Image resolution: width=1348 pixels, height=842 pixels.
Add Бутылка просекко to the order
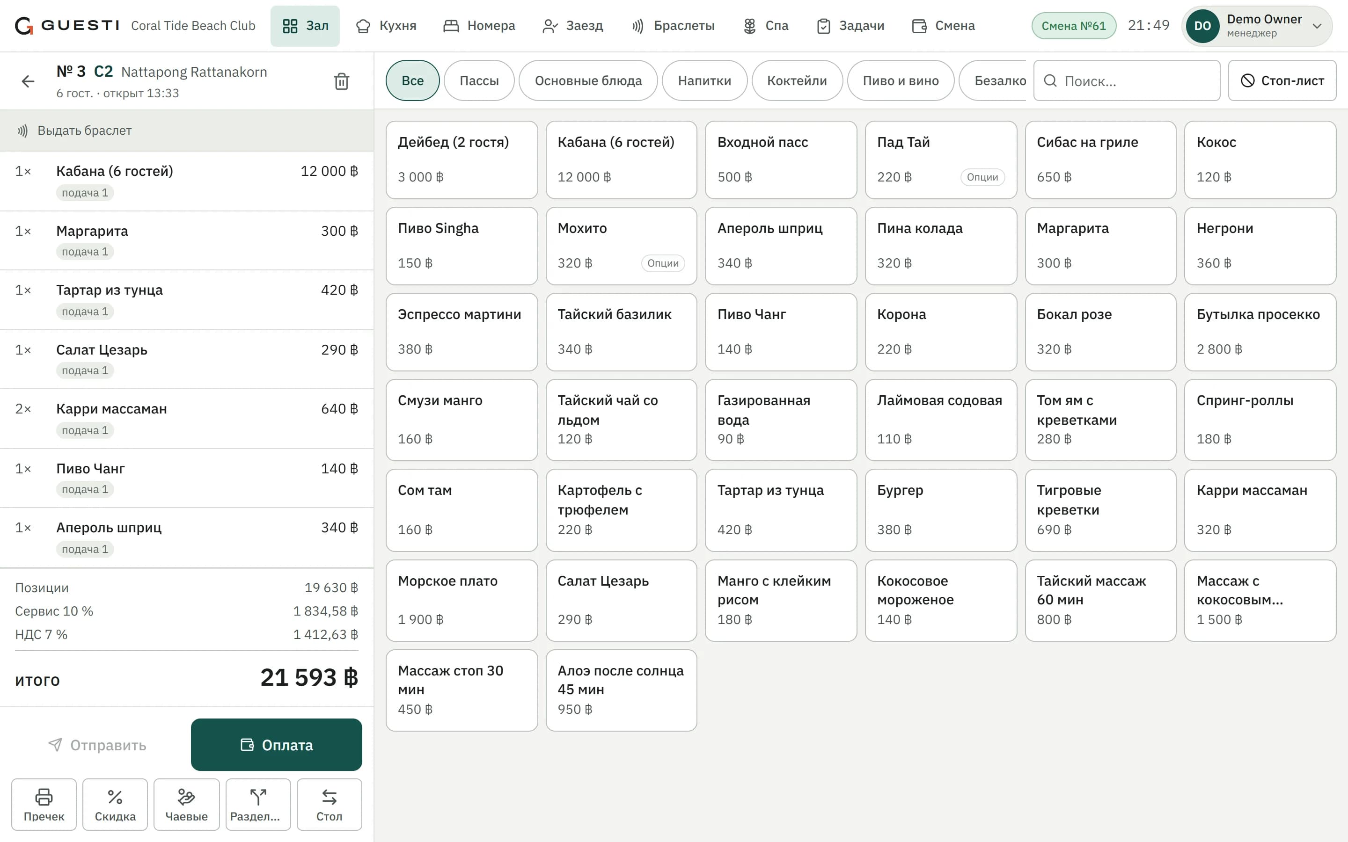tap(1260, 332)
